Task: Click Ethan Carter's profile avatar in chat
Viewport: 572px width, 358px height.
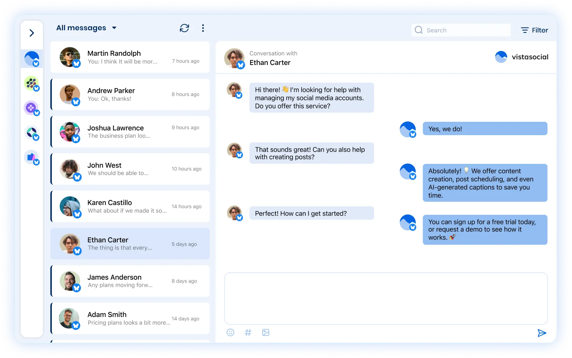Action: tap(235, 59)
